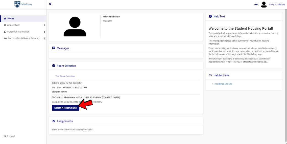
Task: Click the Logout icon
Action: point(5,136)
